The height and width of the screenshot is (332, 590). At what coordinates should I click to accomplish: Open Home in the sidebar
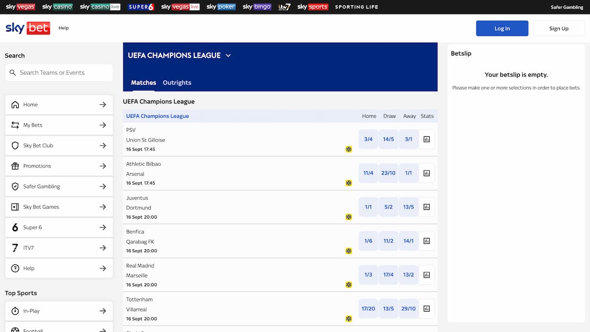(x=59, y=105)
